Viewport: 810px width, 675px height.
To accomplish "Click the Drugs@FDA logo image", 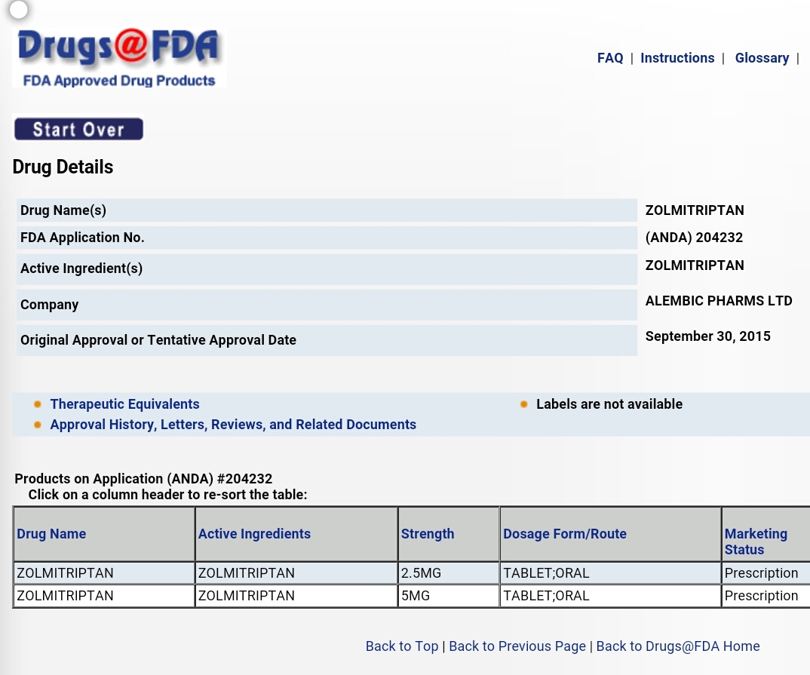I will coord(119,58).
